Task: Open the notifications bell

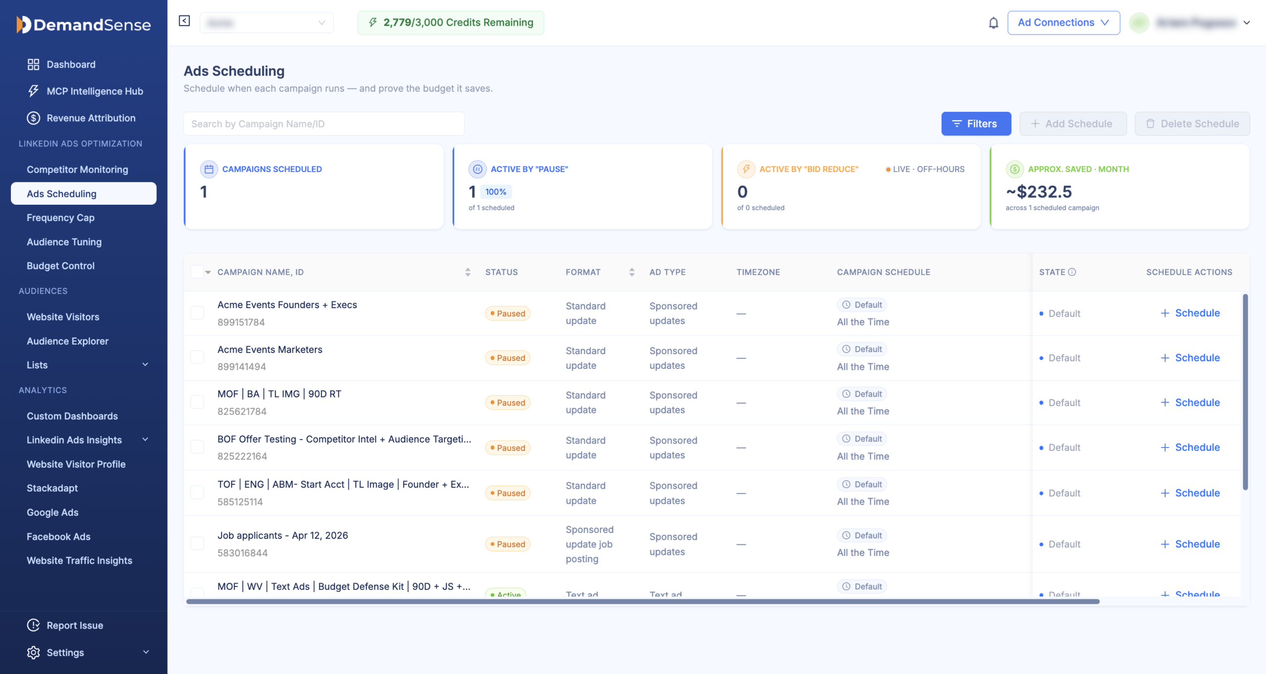Action: [x=993, y=23]
